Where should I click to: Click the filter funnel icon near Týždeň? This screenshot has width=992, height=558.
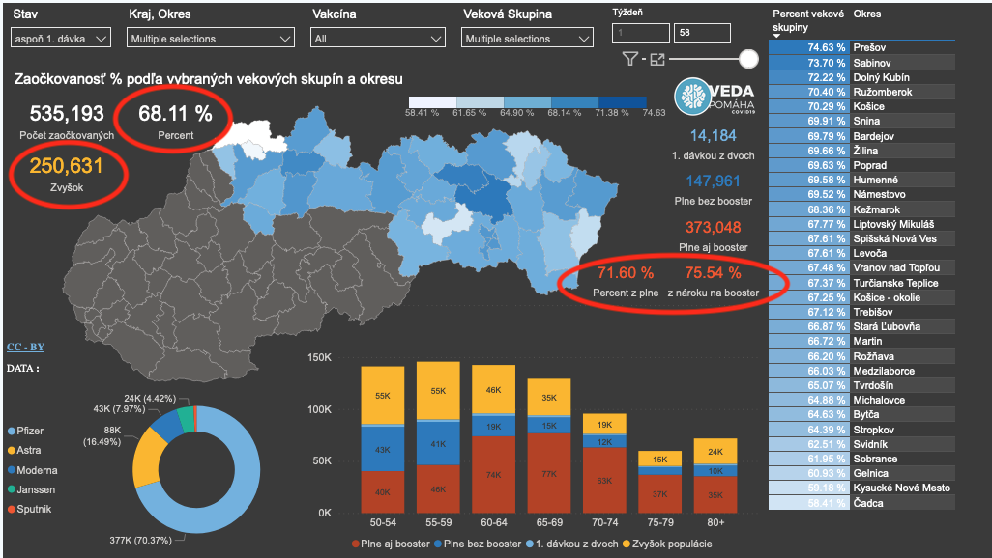pyautogui.click(x=630, y=60)
